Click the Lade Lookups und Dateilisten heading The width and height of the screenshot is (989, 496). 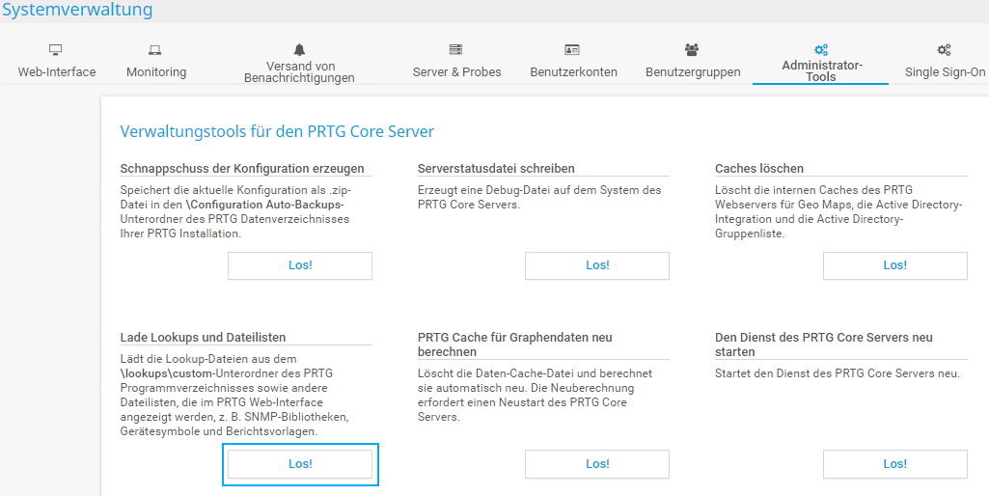pyautogui.click(x=203, y=338)
